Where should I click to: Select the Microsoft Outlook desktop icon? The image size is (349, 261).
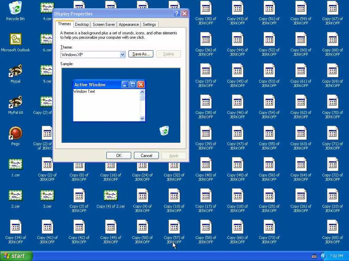(x=15, y=39)
